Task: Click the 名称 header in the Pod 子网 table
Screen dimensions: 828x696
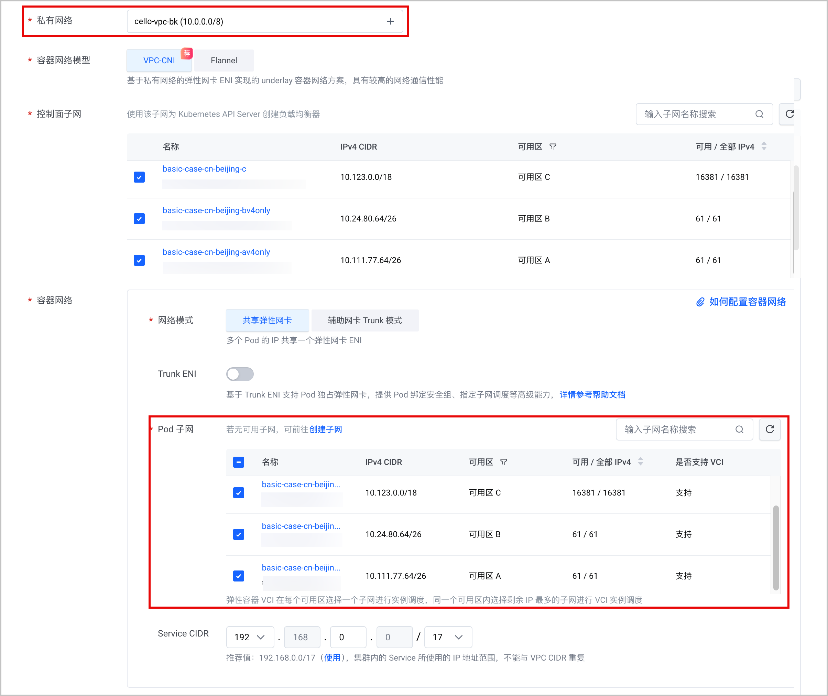Action: pyautogui.click(x=270, y=462)
